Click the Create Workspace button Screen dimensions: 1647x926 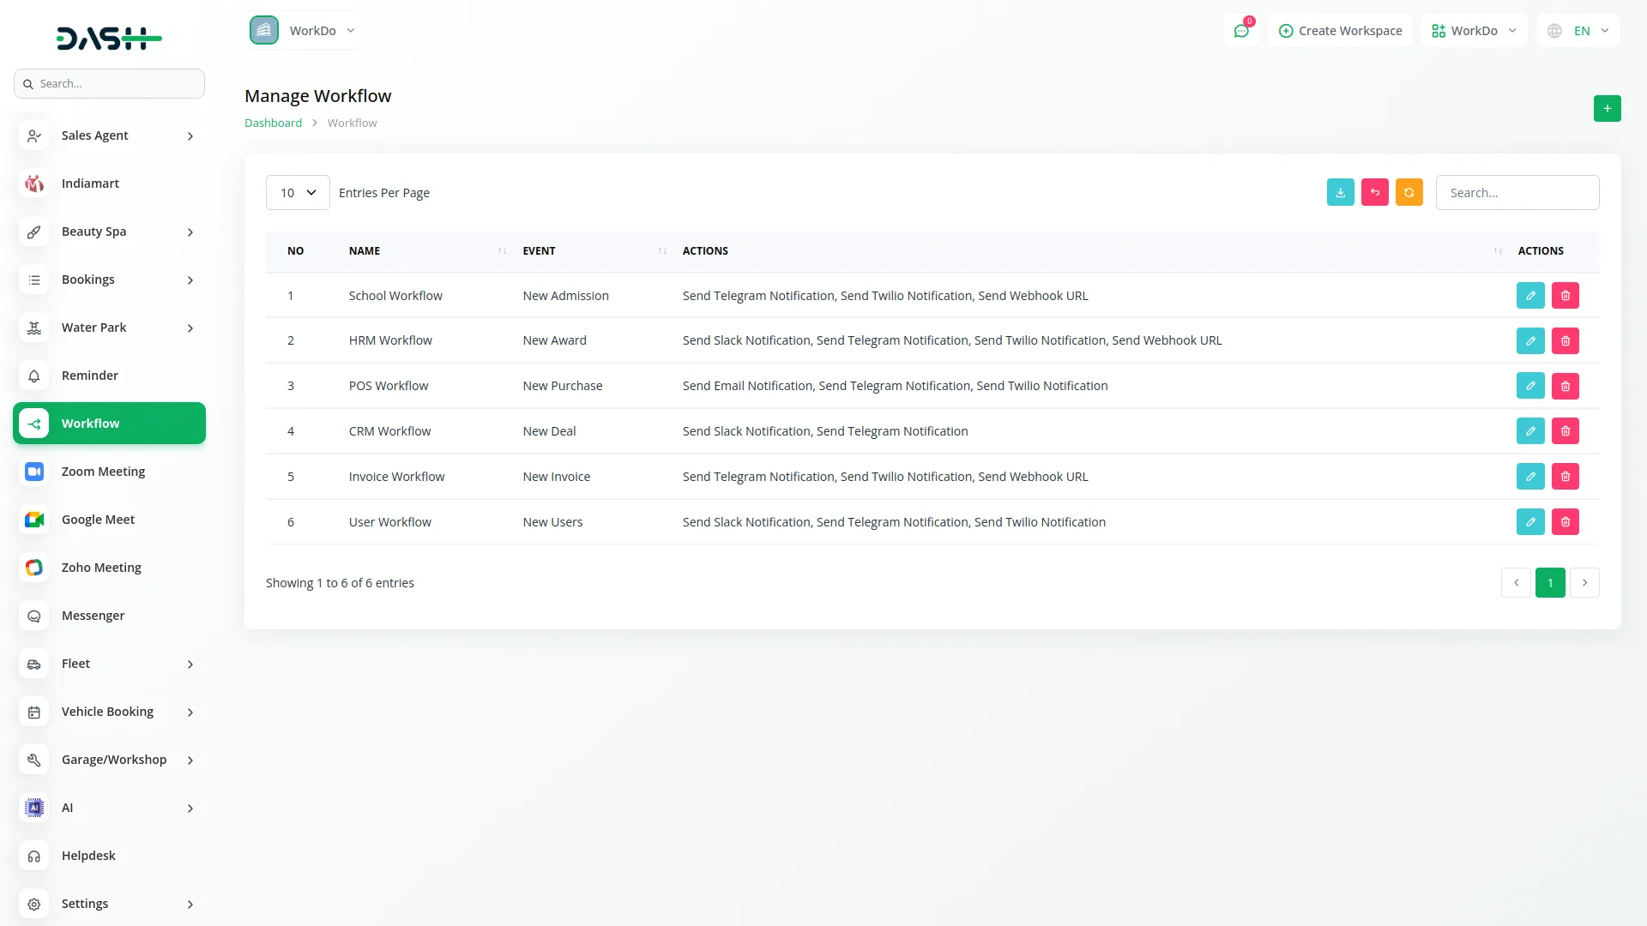1340,30
